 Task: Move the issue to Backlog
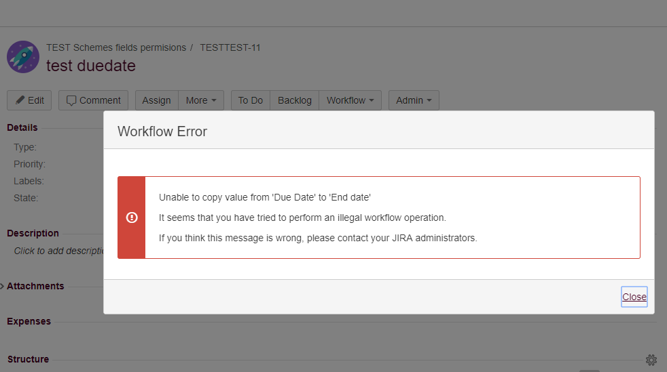tap(295, 100)
